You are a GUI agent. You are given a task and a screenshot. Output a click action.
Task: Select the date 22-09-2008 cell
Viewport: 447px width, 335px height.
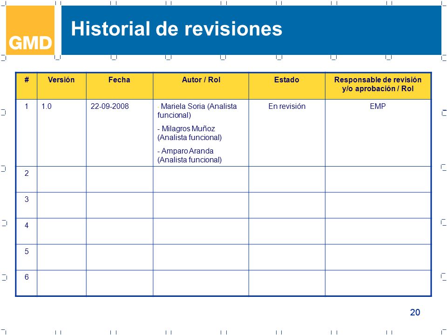[x=120, y=133]
